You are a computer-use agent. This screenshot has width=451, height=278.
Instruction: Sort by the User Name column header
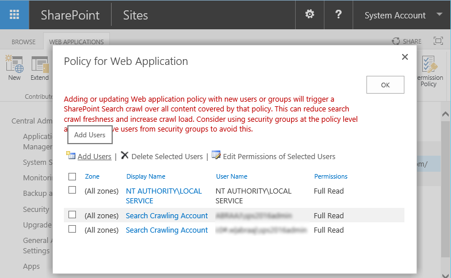pyautogui.click(x=231, y=176)
